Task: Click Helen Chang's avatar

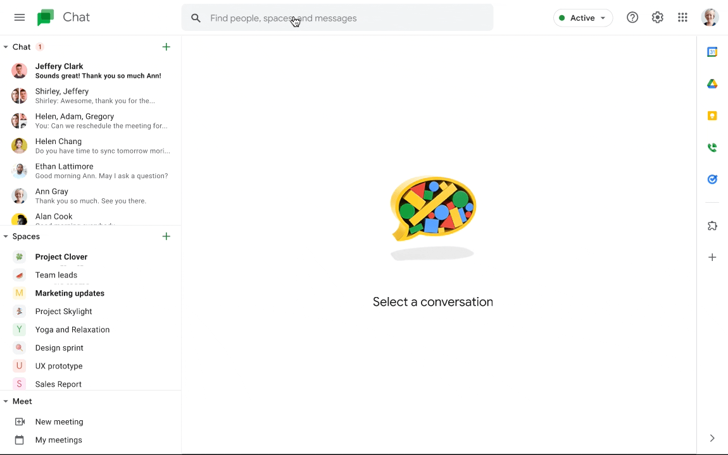Action: (19, 146)
